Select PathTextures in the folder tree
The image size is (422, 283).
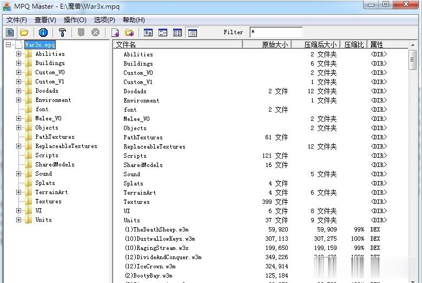point(55,137)
